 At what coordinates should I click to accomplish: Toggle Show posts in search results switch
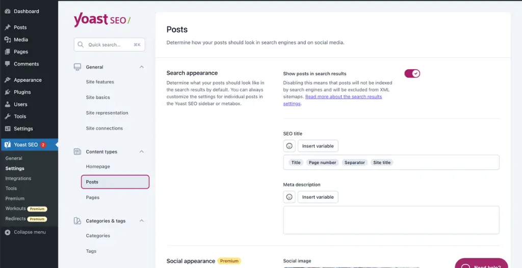tap(412, 74)
